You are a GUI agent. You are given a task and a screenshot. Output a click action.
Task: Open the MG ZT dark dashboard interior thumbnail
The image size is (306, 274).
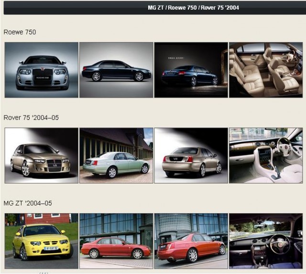[x=266, y=241]
